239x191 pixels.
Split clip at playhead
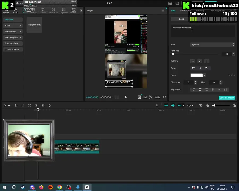coord(29,105)
